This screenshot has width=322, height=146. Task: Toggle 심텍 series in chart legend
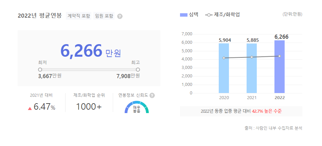click(190, 15)
